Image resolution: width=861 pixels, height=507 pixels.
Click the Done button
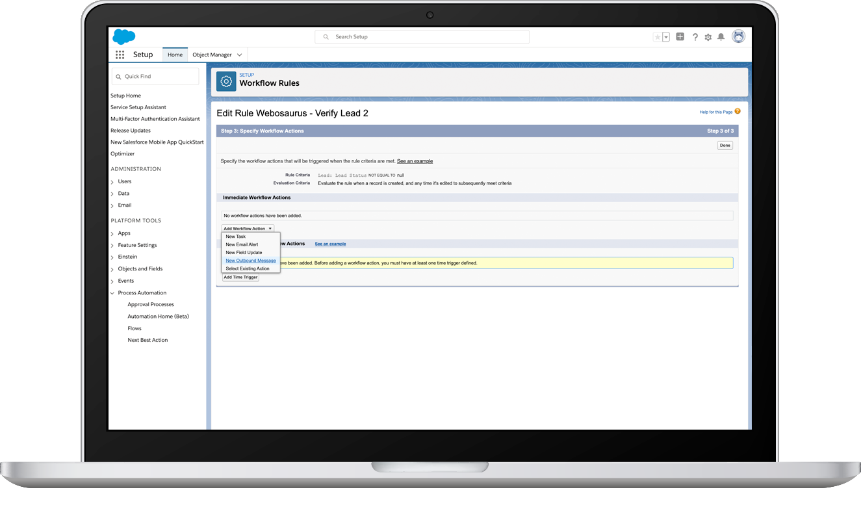(725, 145)
